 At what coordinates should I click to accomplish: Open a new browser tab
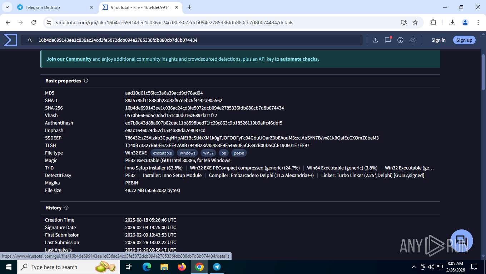pos(189,7)
